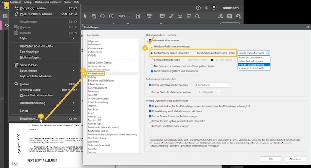Open the notifications bell icon
Viewport: 311px width, 168px height.
tap(207, 8)
